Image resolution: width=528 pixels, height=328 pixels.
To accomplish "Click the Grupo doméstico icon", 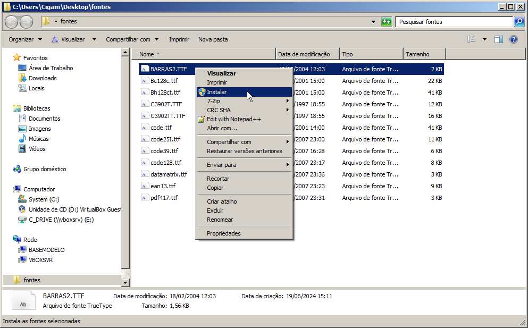I will (17, 169).
